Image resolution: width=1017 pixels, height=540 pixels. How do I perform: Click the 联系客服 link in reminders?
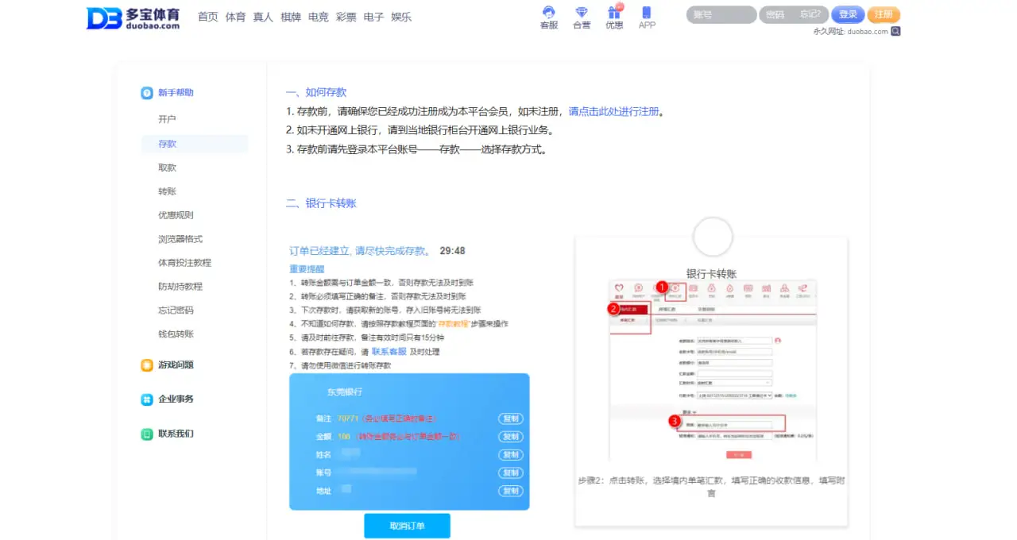click(x=389, y=352)
